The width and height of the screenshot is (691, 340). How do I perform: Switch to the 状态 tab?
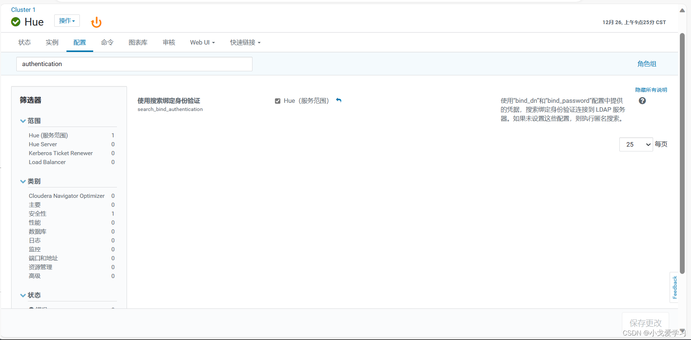click(x=25, y=42)
